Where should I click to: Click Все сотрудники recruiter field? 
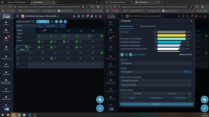151,72
